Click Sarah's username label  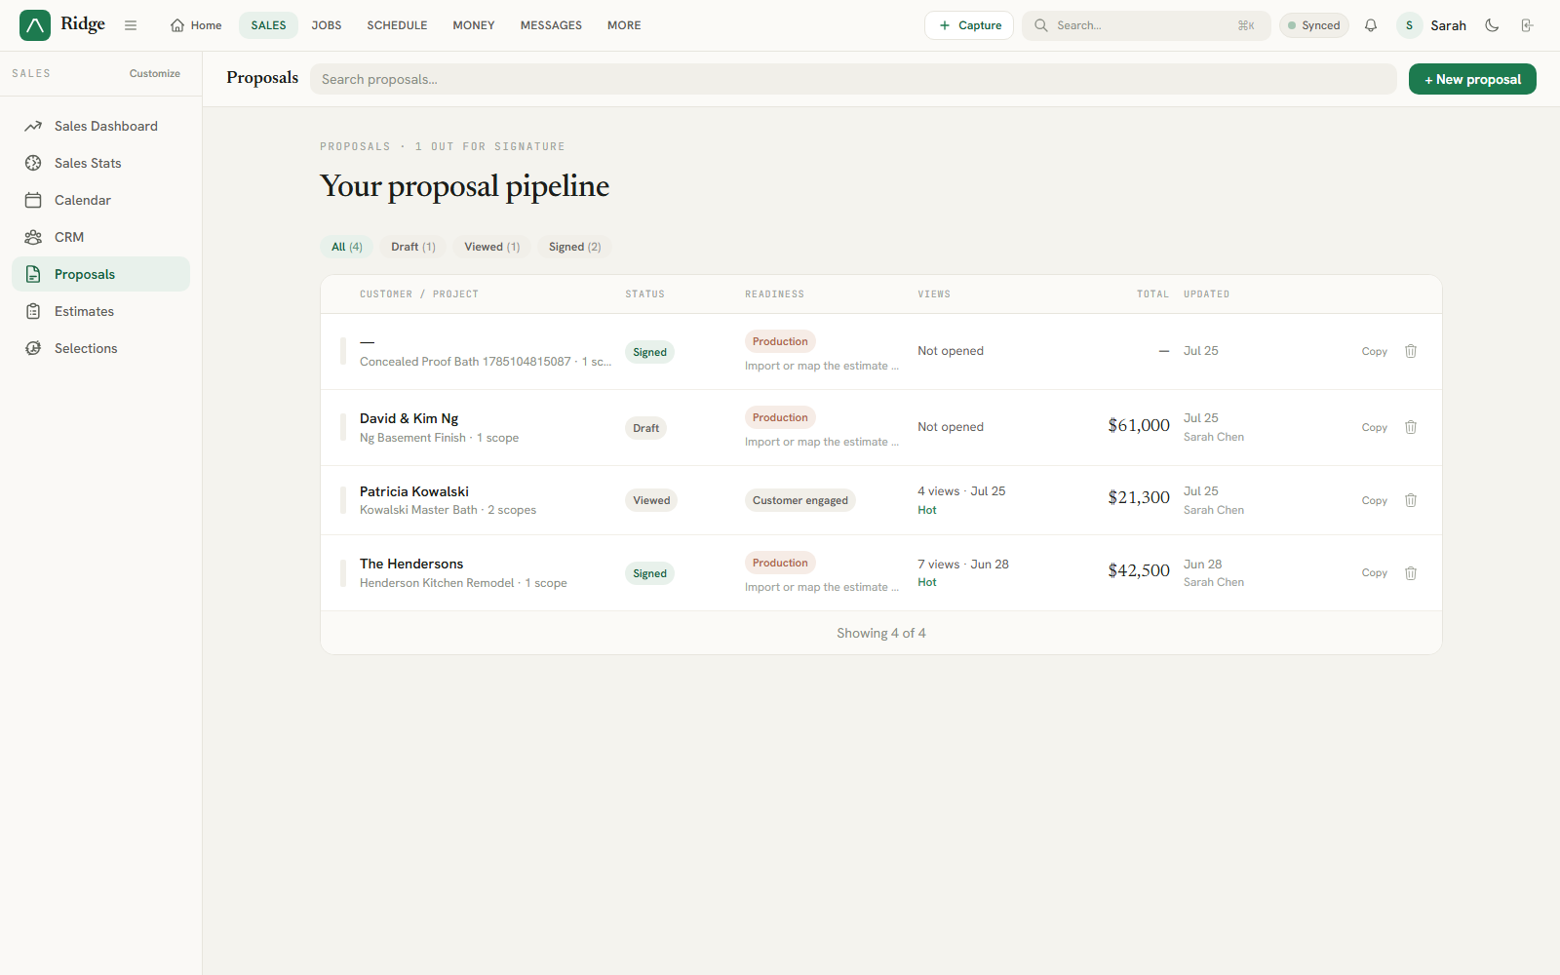click(1448, 25)
